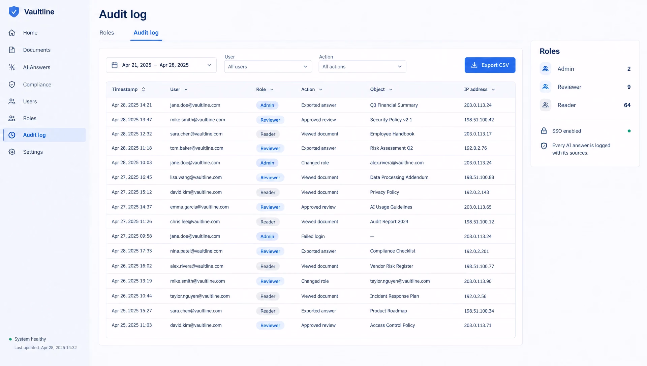
Task: Go to Documents in the sidebar
Action: click(x=44, y=50)
